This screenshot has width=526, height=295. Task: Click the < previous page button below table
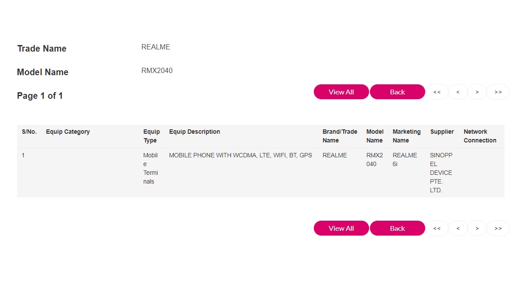[458, 228]
